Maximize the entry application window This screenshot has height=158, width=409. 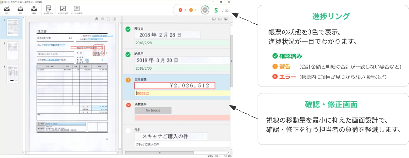pyautogui.click(x=221, y=2)
